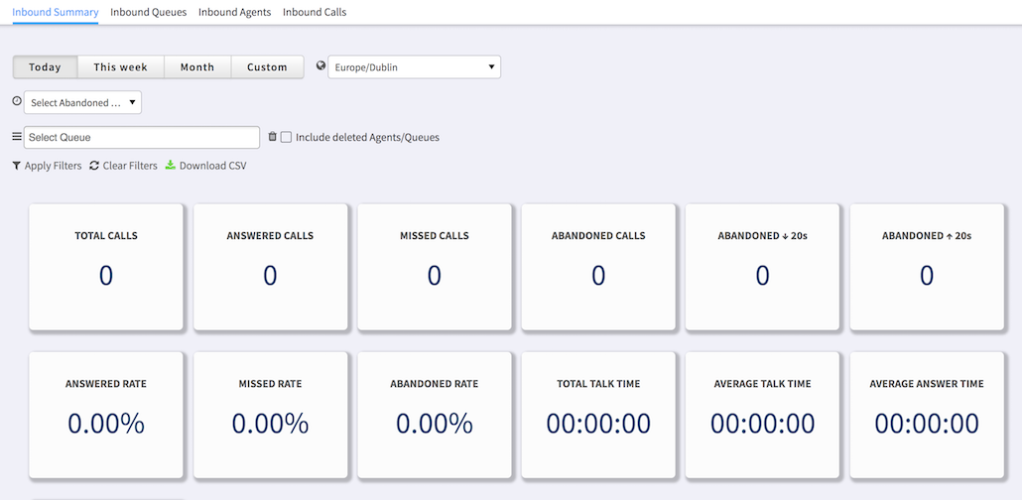The image size is (1022, 500).
Task: Click the Include deleted Agents/Queues label
Action: pyautogui.click(x=367, y=138)
